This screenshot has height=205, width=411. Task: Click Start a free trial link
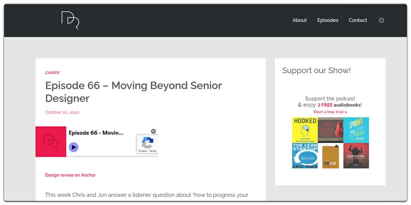point(330,112)
